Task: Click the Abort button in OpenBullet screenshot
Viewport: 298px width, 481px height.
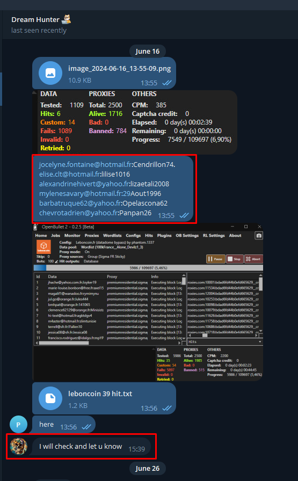Action: click(x=253, y=259)
